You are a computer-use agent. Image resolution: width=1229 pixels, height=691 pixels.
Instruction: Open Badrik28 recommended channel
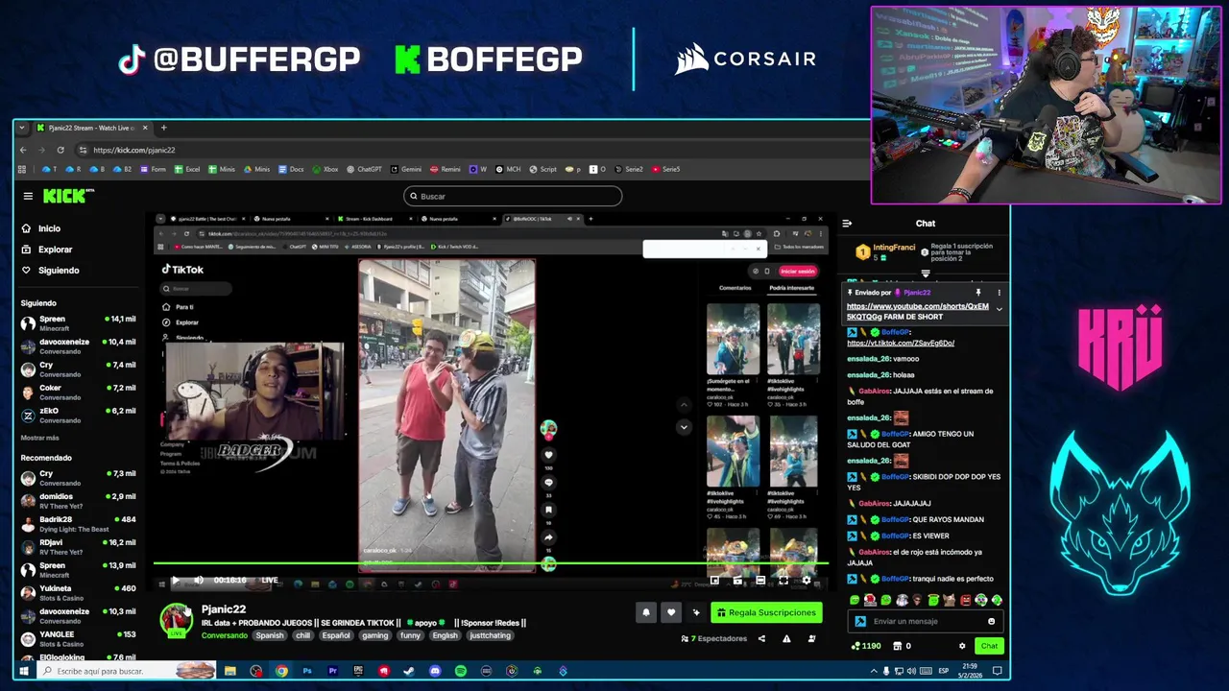click(x=79, y=523)
